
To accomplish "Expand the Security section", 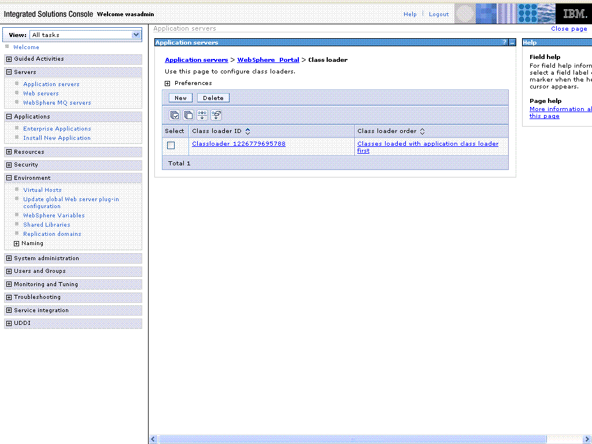I will point(9,165).
